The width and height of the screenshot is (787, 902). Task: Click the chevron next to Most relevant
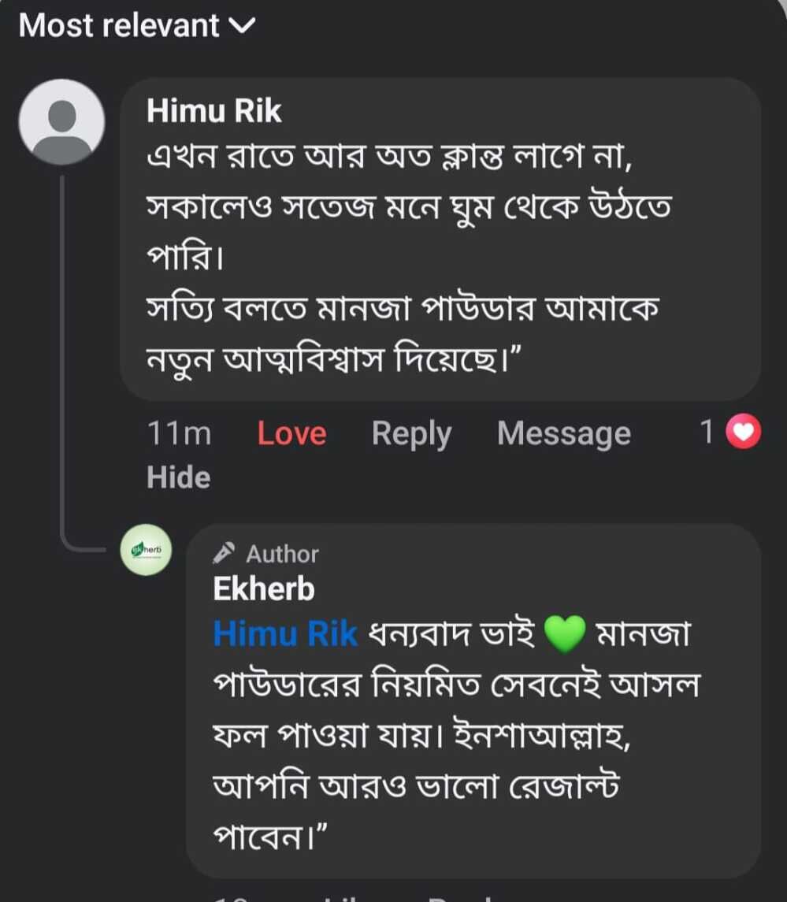242,26
